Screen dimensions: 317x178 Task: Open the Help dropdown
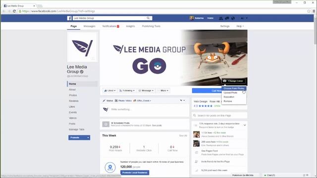[240, 26]
